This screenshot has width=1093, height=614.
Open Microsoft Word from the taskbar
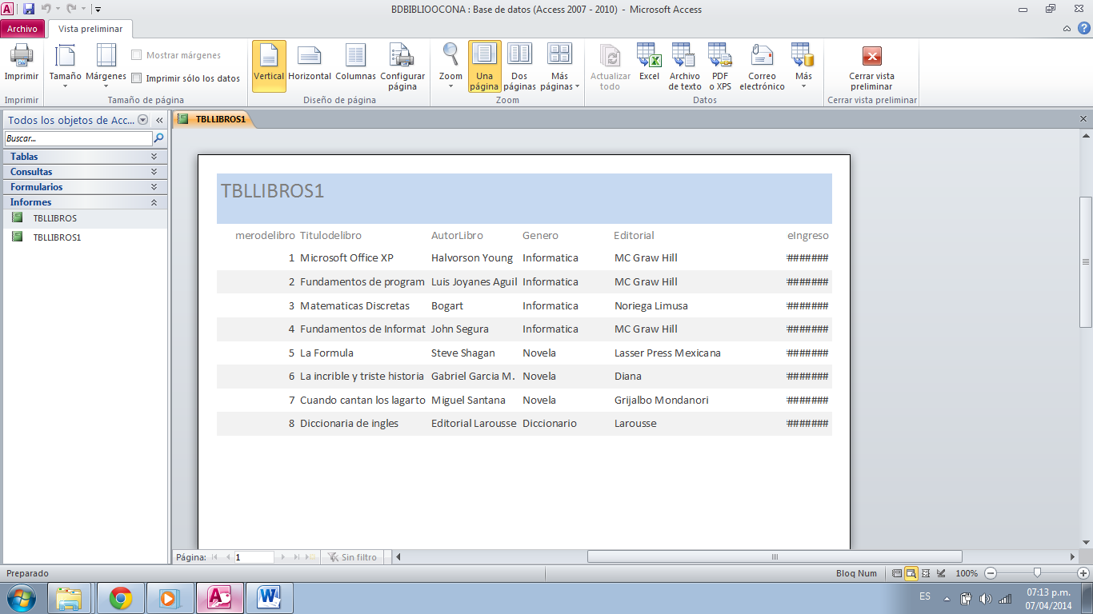[269, 598]
